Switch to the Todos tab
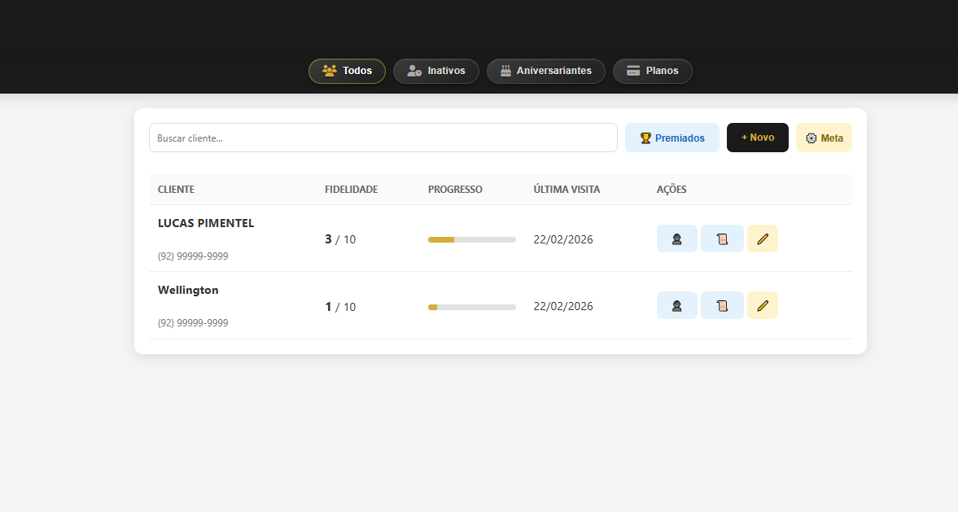 [x=347, y=71]
